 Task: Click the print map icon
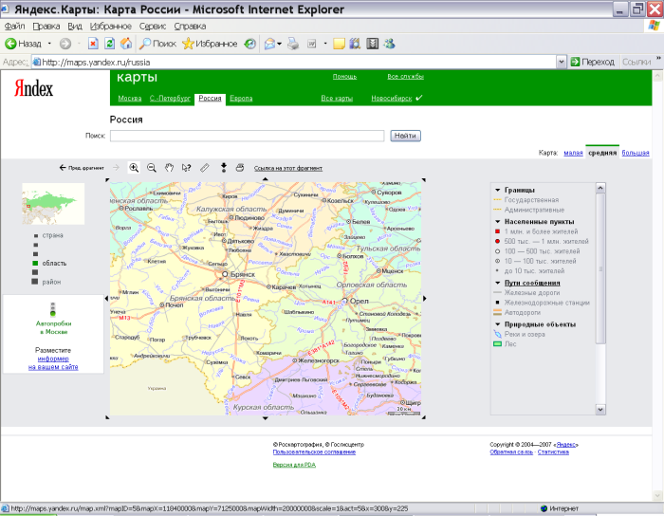pos(240,167)
